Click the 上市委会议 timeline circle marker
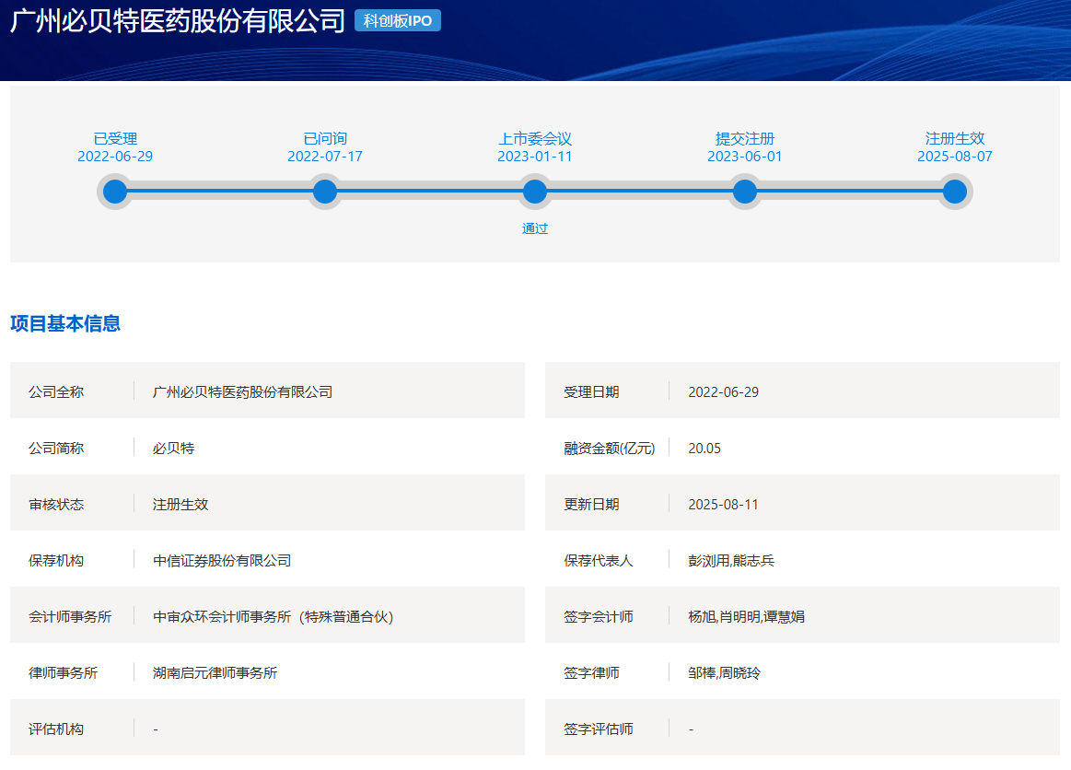This screenshot has width=1071, height=770. (535, 192)
